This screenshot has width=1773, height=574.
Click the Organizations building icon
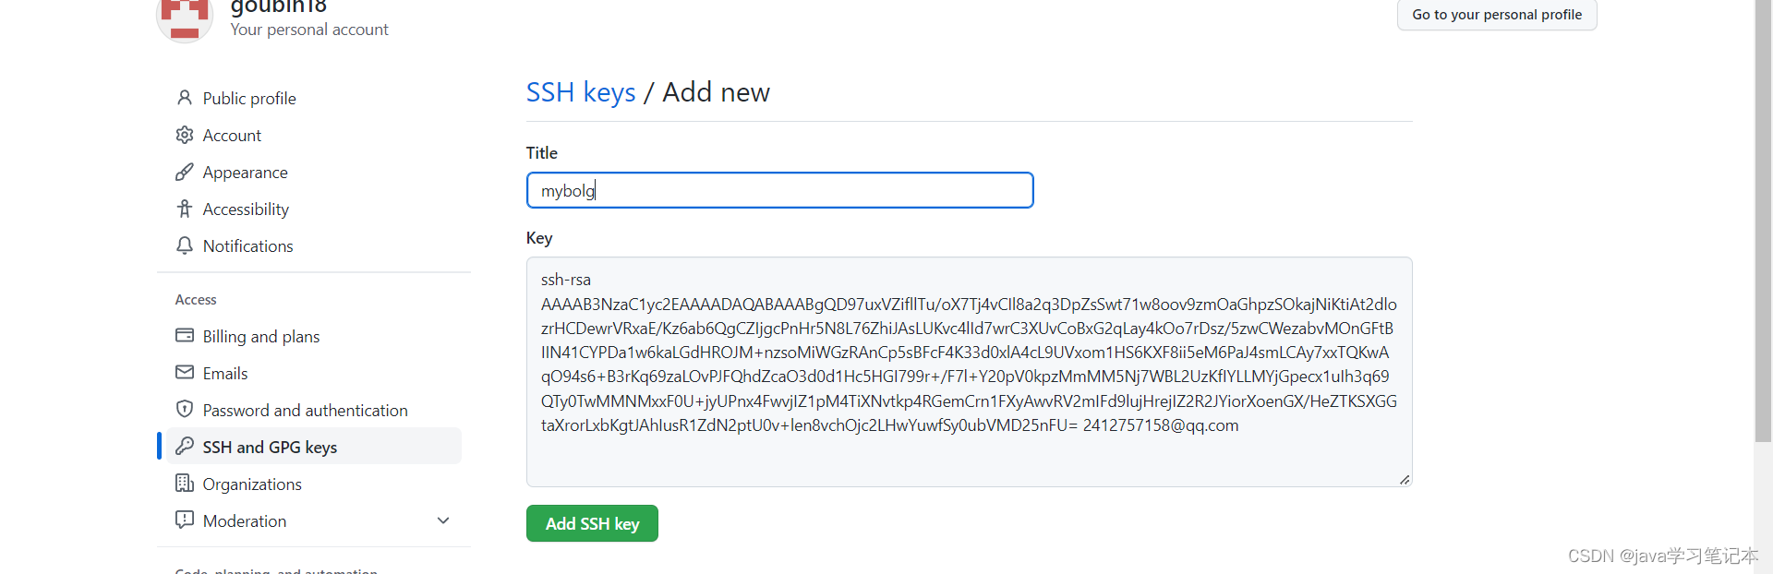[185, 483]
